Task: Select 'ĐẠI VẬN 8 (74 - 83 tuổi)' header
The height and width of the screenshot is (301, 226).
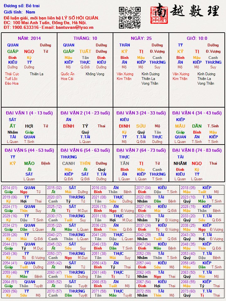Action: point(197,150)
